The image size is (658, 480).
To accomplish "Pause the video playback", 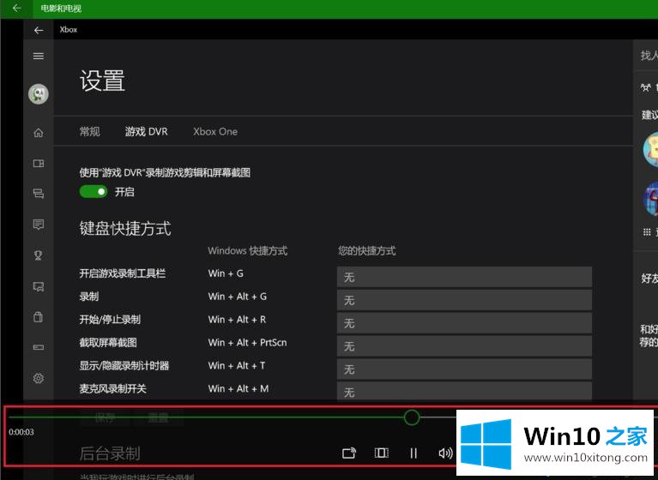I will 414,453.
